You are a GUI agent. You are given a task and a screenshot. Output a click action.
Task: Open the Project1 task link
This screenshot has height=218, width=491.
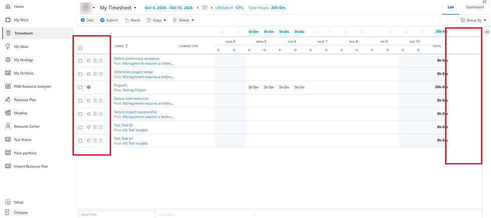[x=121, y=85]
